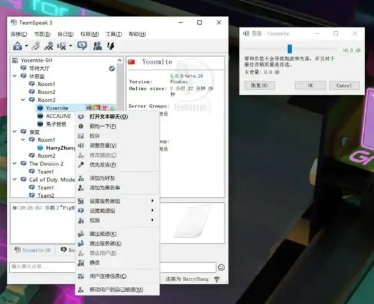Open the 自己(E) menu
This screenshot has height=304, width=374.
click(x=66, y=34)
